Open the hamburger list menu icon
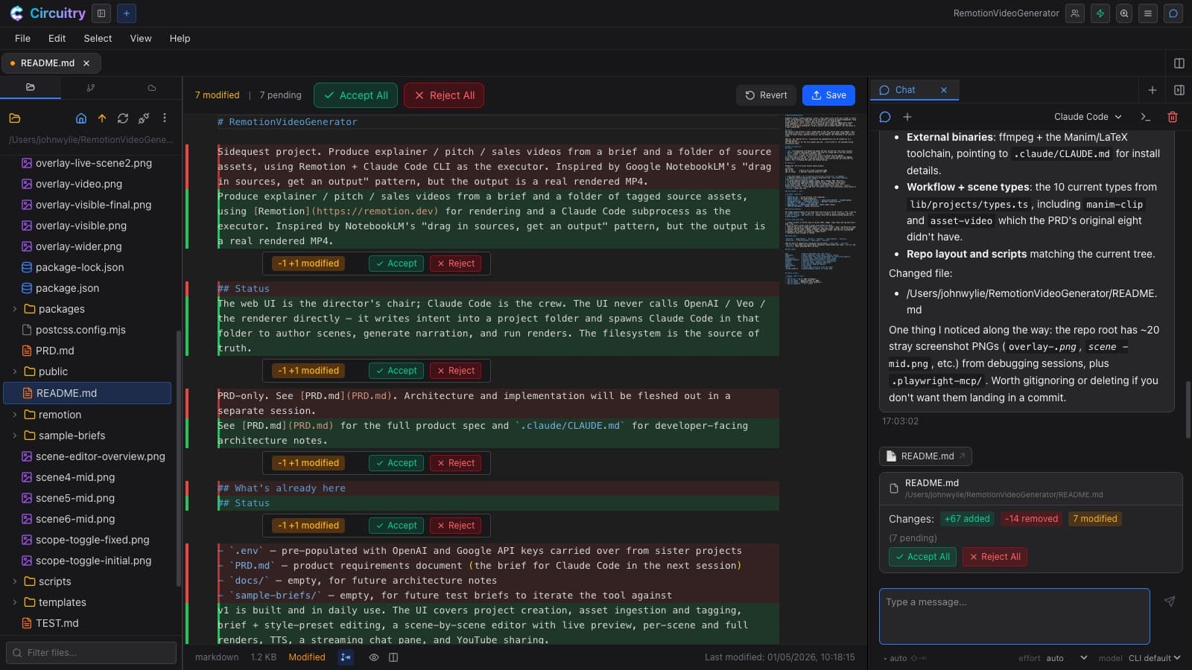This screenshot has width=1192, height=670. click(1148, 13)
